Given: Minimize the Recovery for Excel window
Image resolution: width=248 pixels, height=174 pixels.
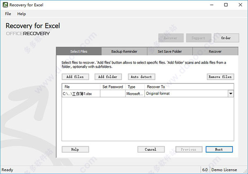Looking at the screenshot, I should [212, 5].
